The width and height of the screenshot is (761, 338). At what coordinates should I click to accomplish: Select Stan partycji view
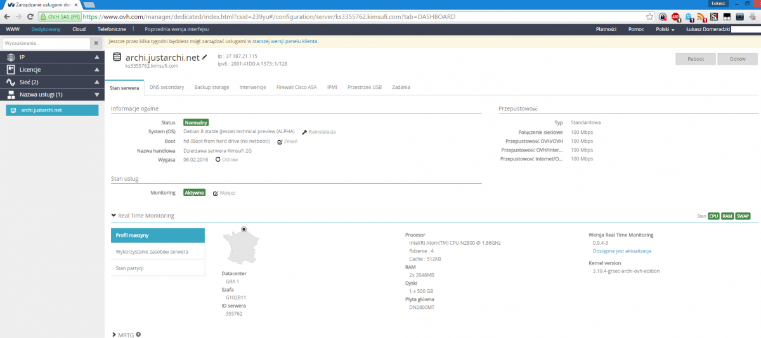click(158, 268)
